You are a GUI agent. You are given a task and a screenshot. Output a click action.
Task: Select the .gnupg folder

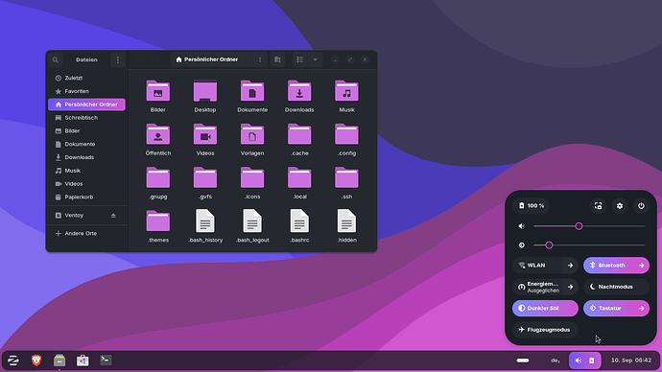(x=158, y=178)
